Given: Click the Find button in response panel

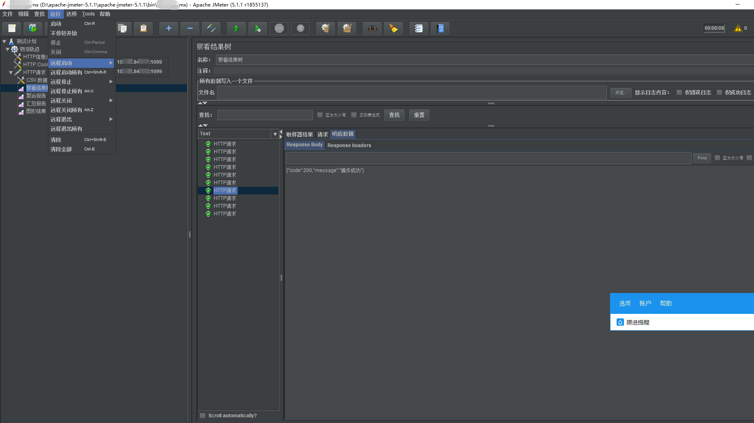Looking at the screenshot, I should click(x=702, y=158).
